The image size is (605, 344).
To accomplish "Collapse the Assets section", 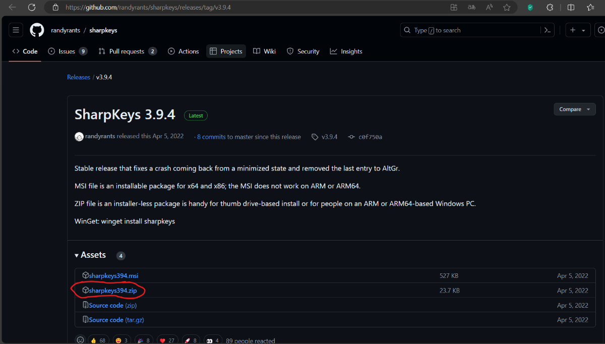I will [91, 255].
